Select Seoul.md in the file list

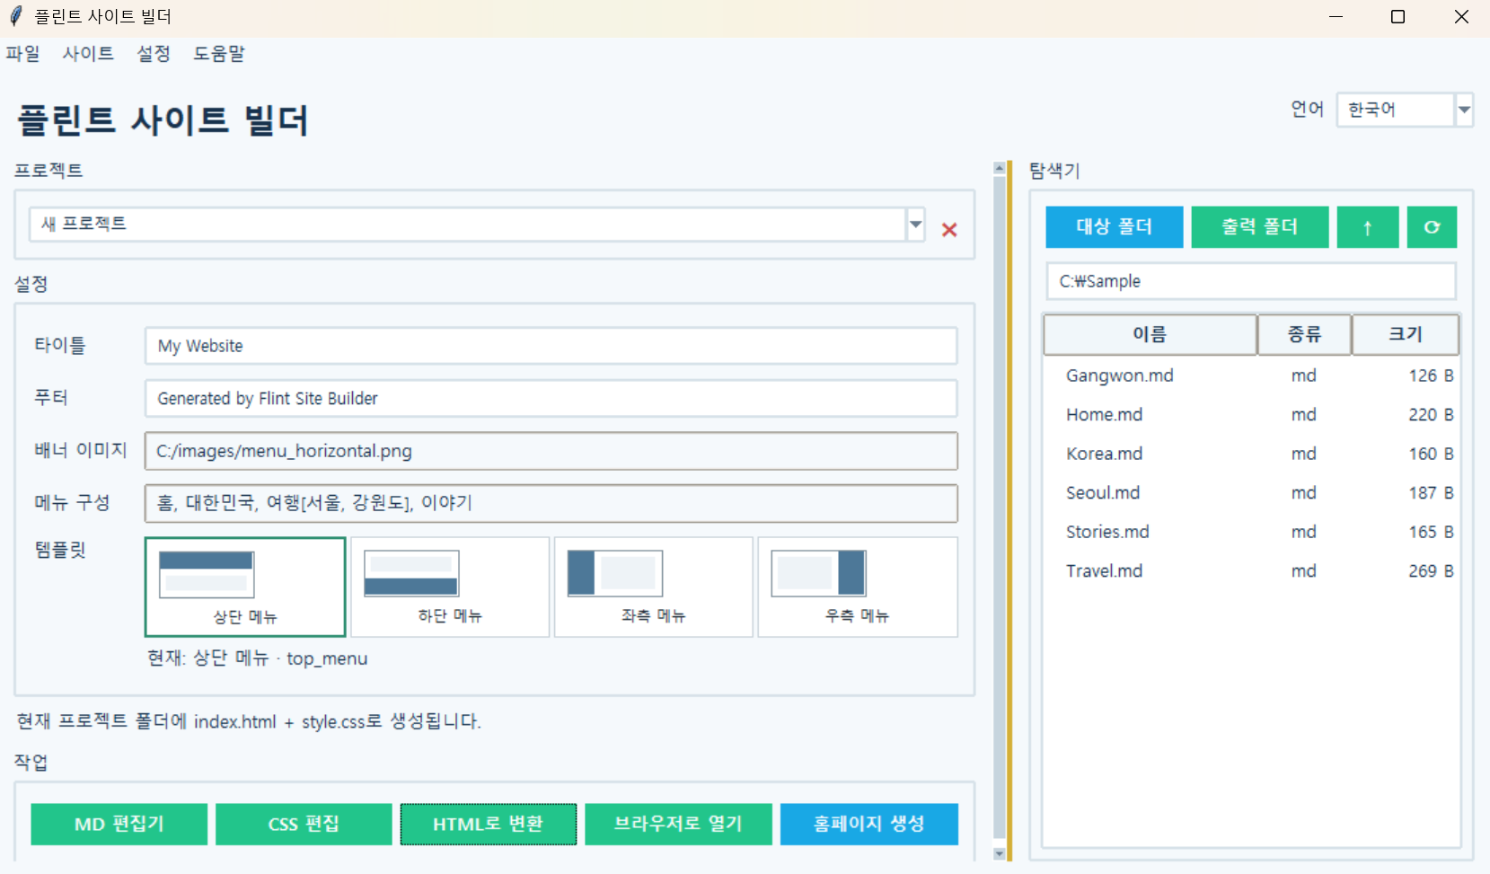(x=1251, y=492)
